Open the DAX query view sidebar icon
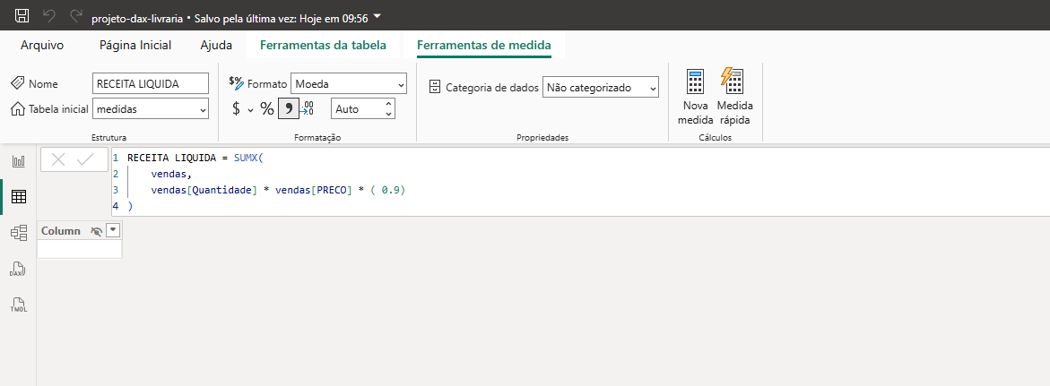The height and width of the screenshot is (386, 1050). (x=18, y=270)
